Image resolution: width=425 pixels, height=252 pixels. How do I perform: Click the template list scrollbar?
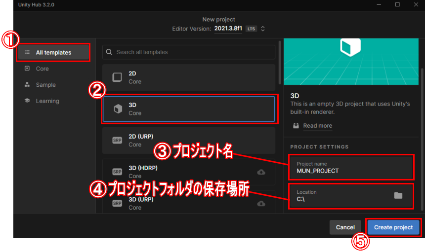tap(279, 63)
